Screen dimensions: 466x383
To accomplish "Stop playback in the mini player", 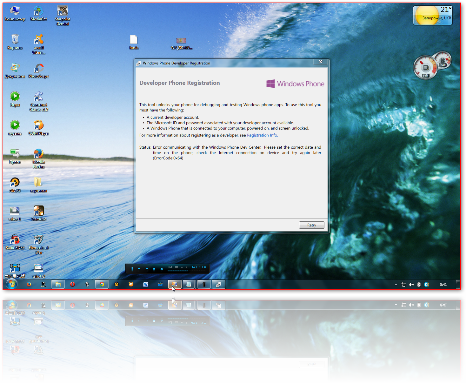I will click(154, 269).
